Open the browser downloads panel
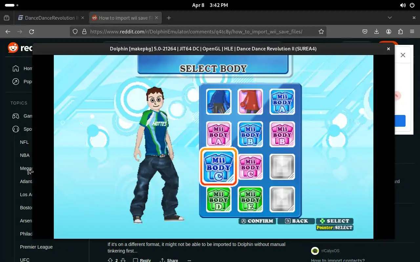This screenshot has height=262, width=420. point(377,31)
